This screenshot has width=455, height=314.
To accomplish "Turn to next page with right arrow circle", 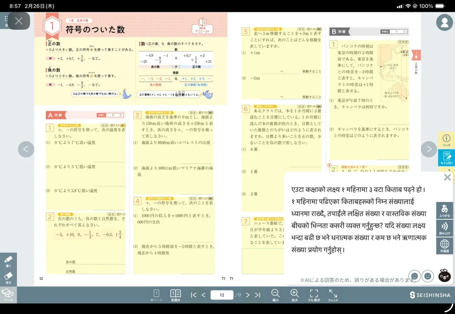I will coord(429,149).
